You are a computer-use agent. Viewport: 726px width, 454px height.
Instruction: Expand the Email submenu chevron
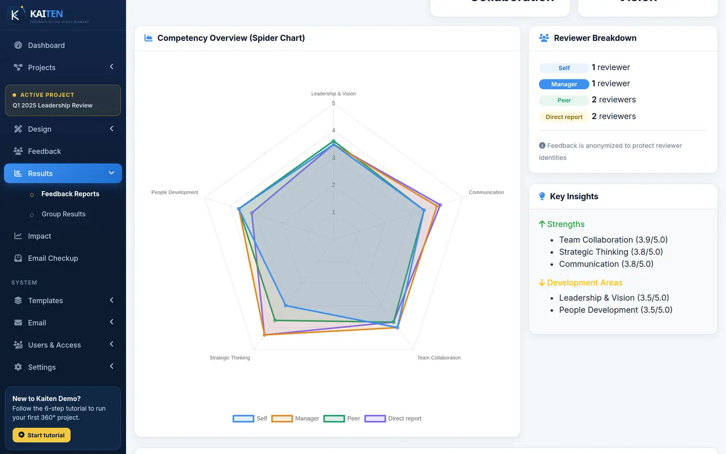tap(111, 322)
